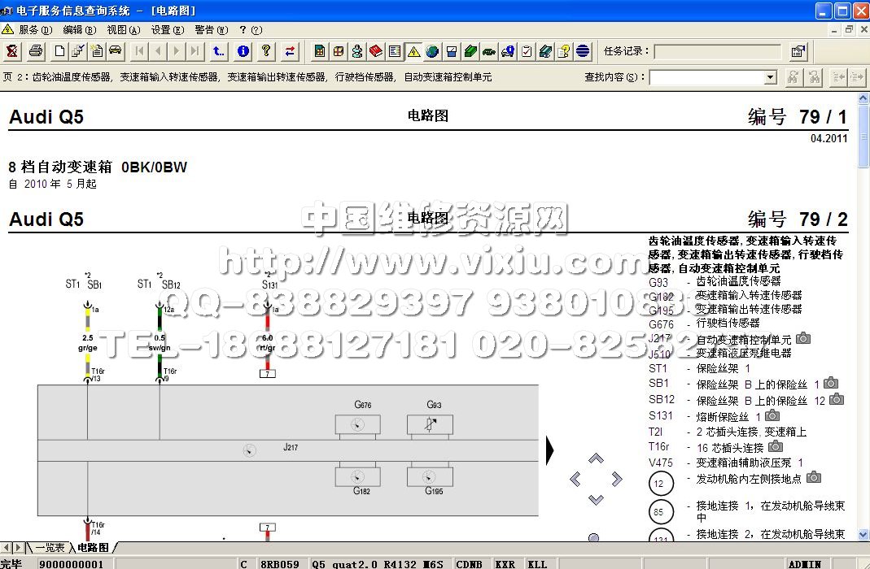Screen dimensions: 870x569
Task: Expand the 查找内容 search dropdown
Action: 770,77
